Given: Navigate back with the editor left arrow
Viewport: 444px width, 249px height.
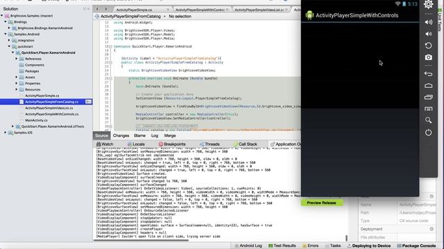Looking at the screenshot, I should 97,9.
